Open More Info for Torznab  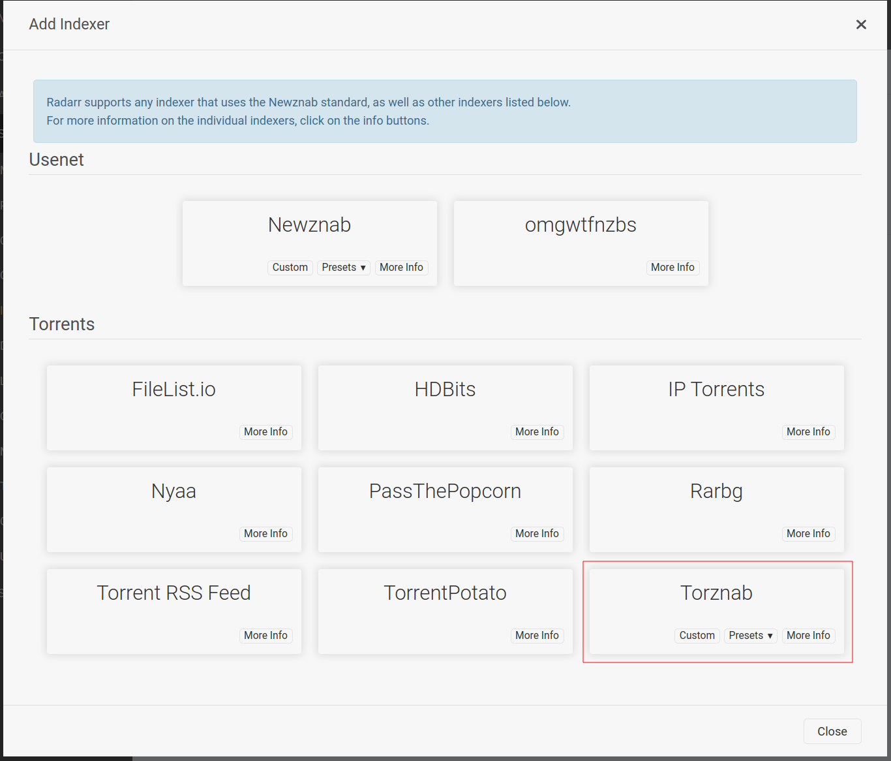tap(808, 636)
